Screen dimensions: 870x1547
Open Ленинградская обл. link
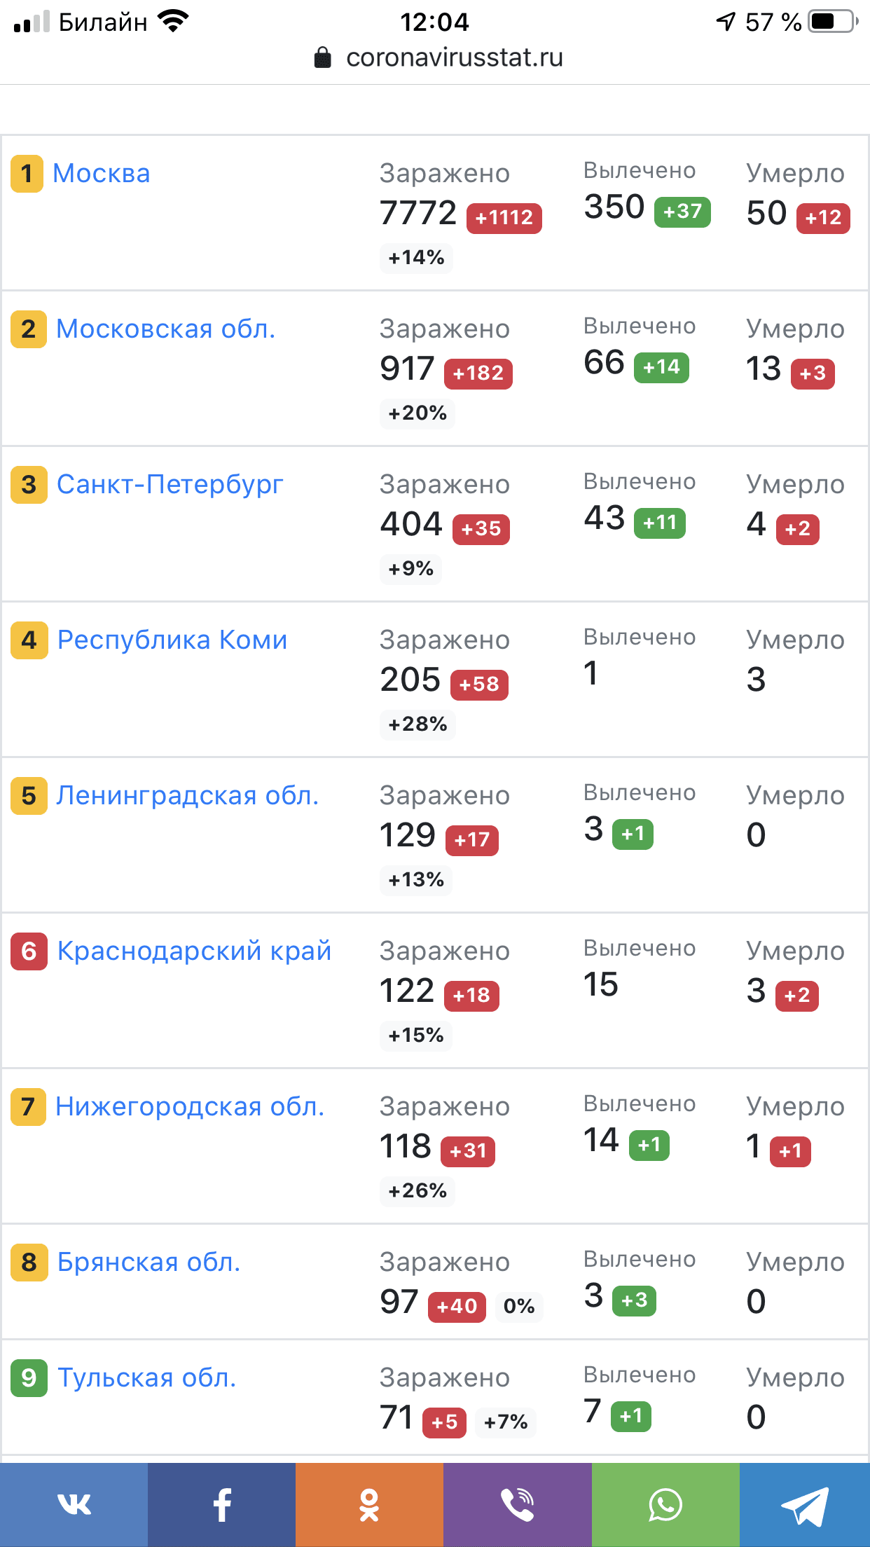187,795
